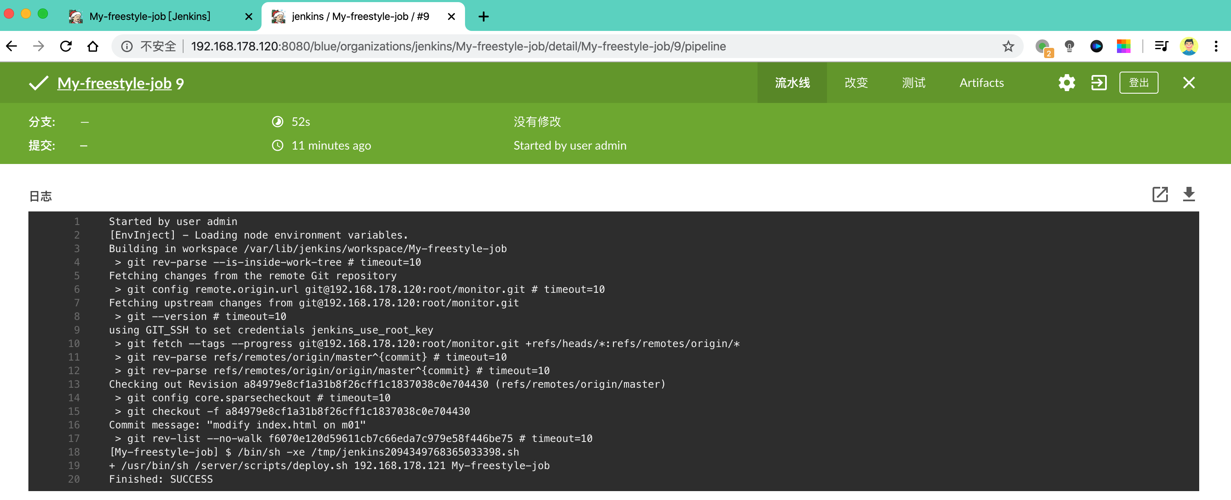Click the Forward navigation arrow
The width and height of the screenshot is (1231, 500).
click(39, 46)
